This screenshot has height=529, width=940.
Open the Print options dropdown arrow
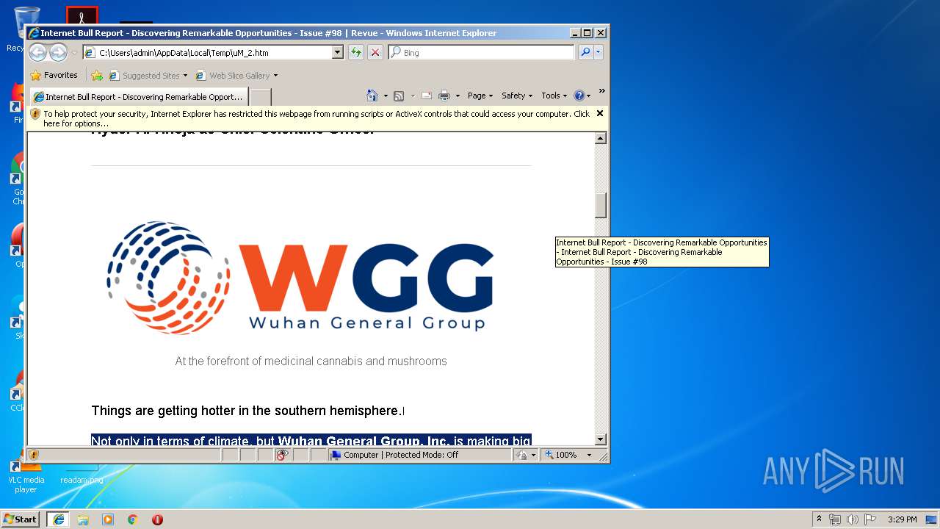(x=458, y=96)
